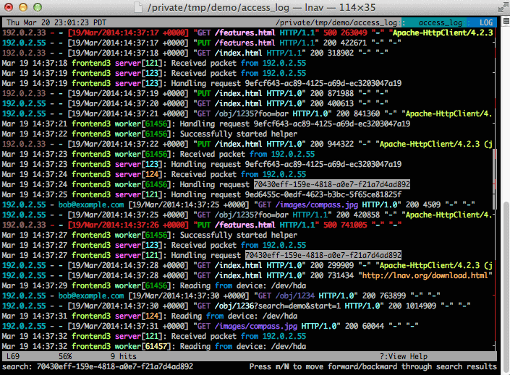Click the split pane icon above the scrollbar
This screenshot has width=510, height=375.
(506, 22)
